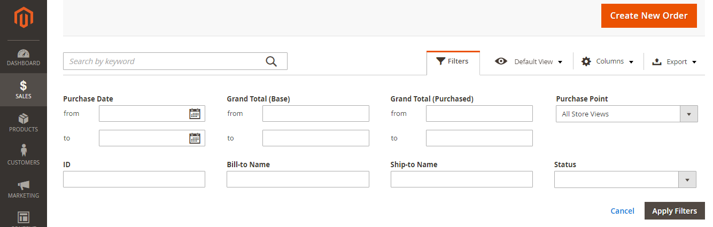Open the Sales sidebar menu
713x227 pixels.
coord(24,90)
